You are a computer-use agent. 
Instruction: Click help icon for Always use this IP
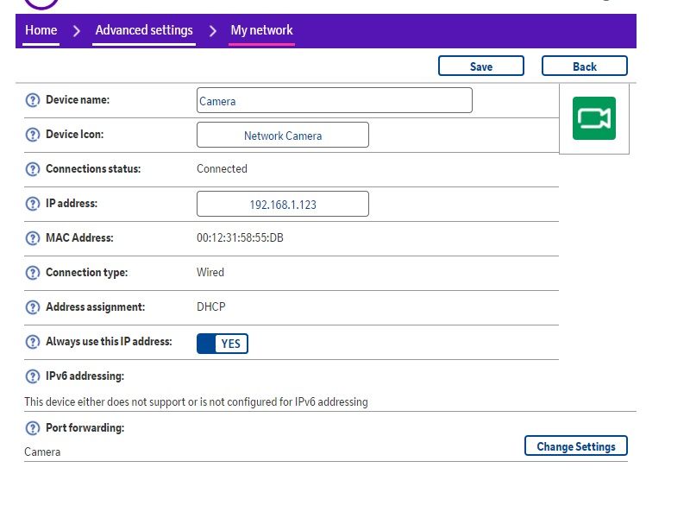[x=33, y=342]
